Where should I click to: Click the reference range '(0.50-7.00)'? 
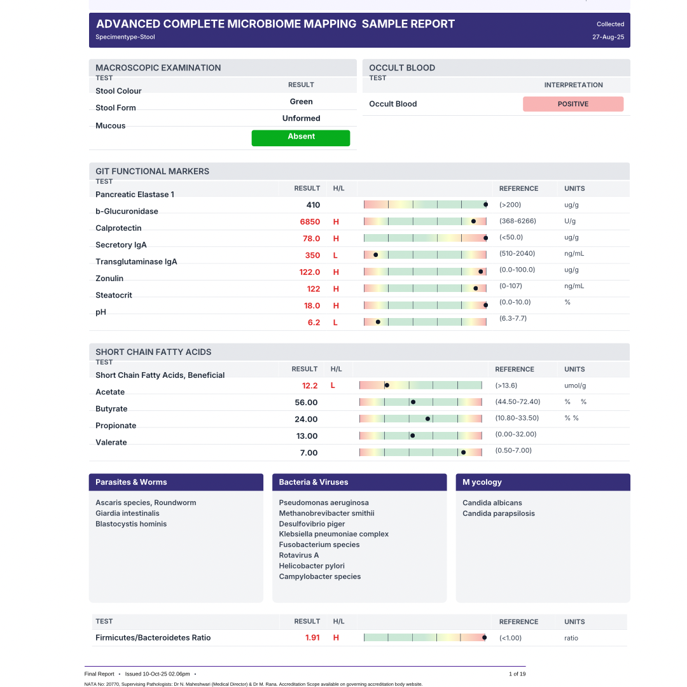pyautogui.click(x=513, y=450)
